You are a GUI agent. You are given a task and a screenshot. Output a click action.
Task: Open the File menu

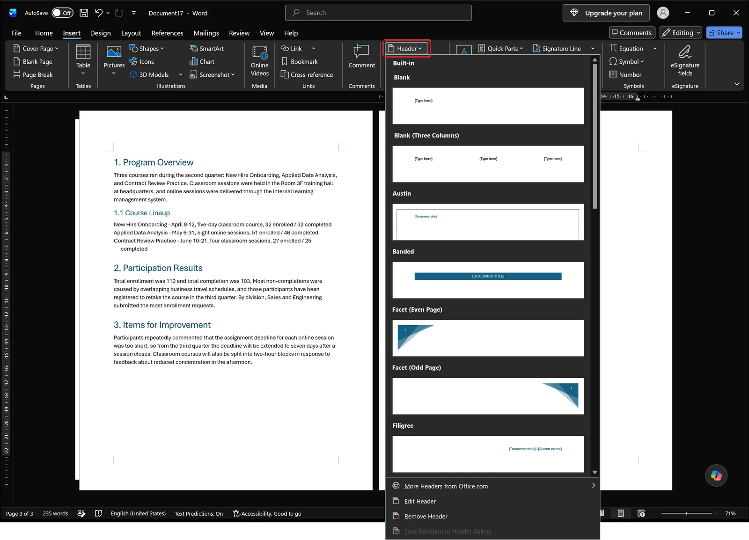pyautogui.click(x=16, y=33)
